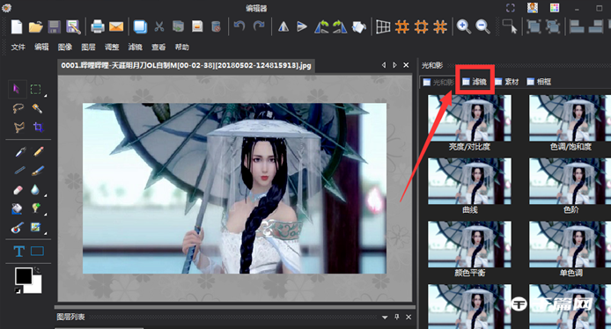Open file using the folder icon
The image size is (611, 329).
tap(35, 26)
